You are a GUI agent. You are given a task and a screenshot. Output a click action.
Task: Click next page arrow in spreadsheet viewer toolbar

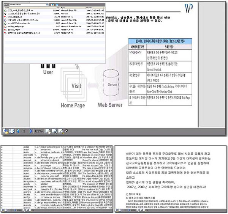point(15,210)
